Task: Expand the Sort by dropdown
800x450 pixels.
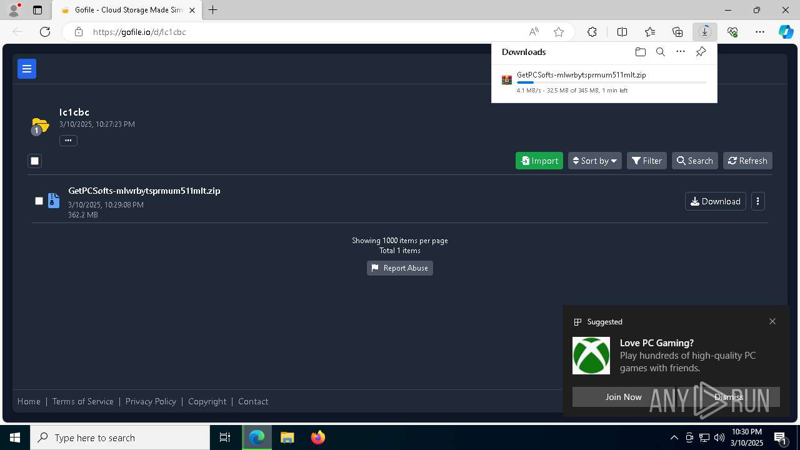Action: pyautogui.click(x=595, y=161)
